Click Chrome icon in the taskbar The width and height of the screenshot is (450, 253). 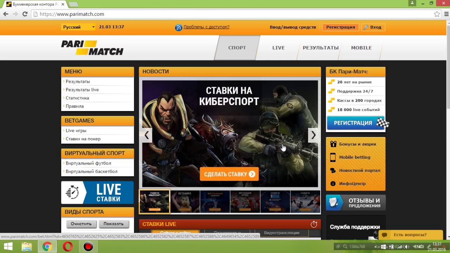pyautogui.click(x=47, y=247)
